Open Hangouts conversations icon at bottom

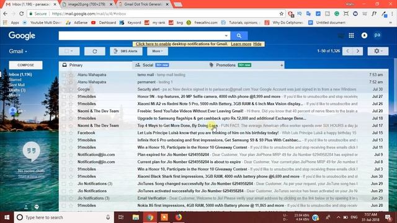(x=37, y=207)
